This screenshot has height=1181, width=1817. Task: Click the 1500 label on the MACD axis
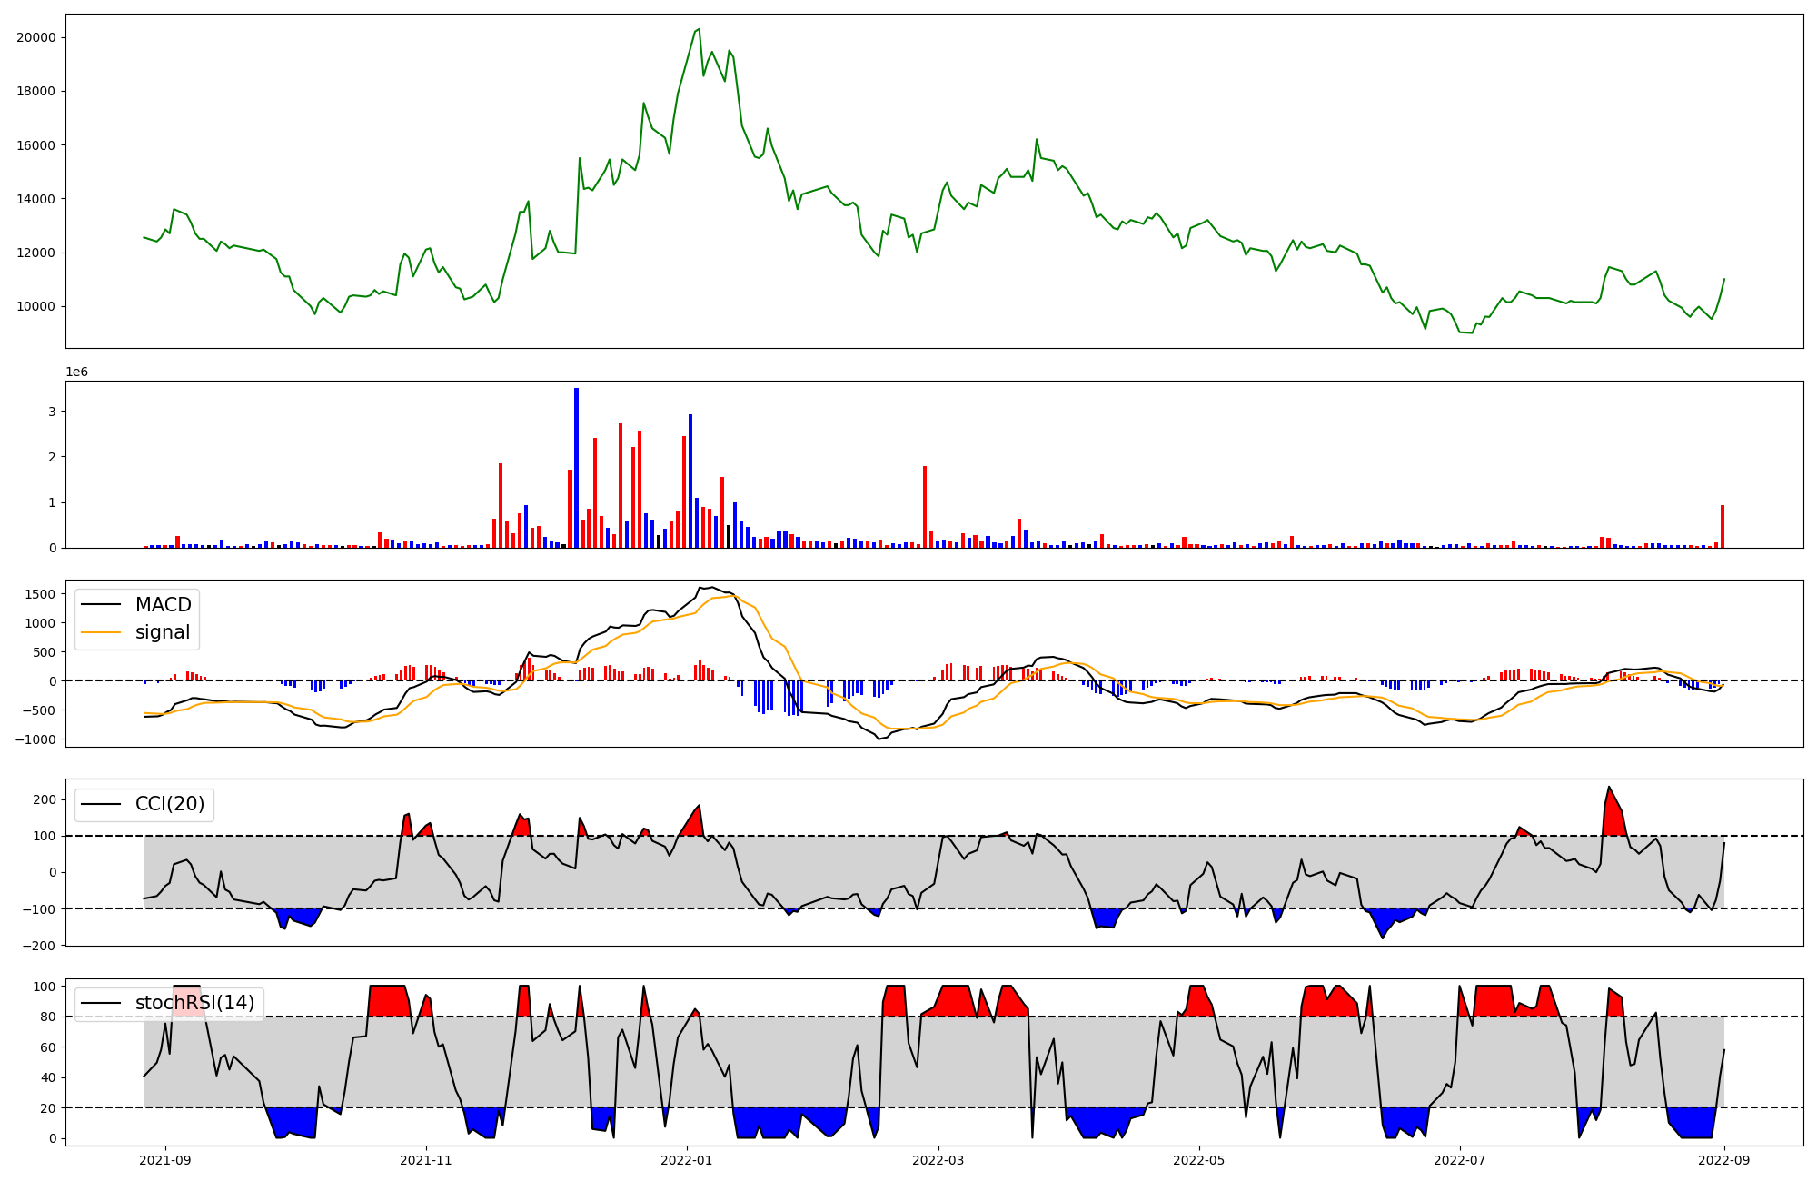pos(40,594)
